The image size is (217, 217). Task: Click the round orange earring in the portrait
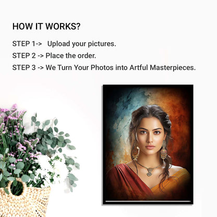coord(136,153)
